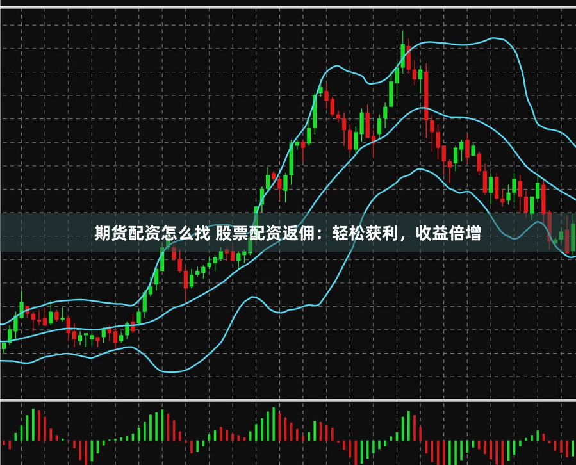Click the top border line of the chart

click(288, 7)
